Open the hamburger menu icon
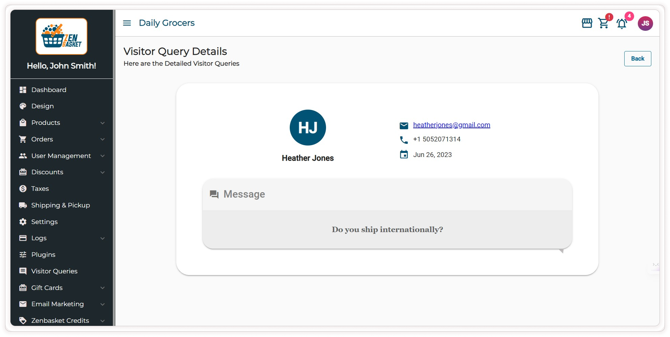Viewport: 670px width, 337px height. point(127,23)
